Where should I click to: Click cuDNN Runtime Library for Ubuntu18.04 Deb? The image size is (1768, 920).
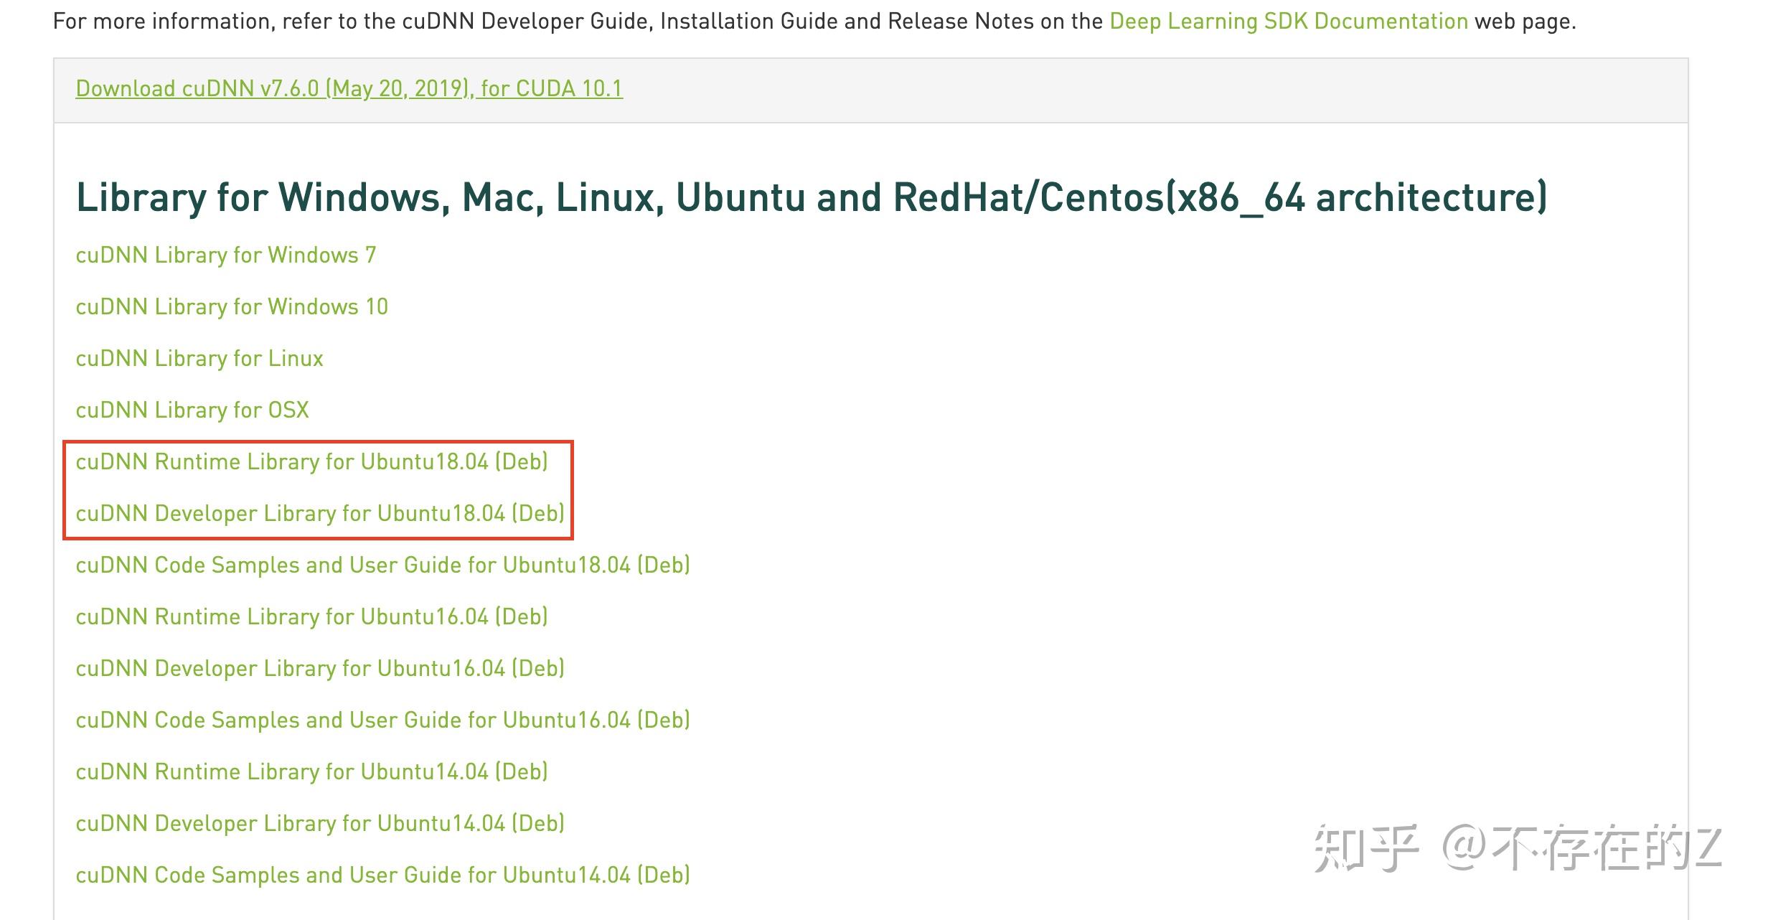tap(311, 462)
